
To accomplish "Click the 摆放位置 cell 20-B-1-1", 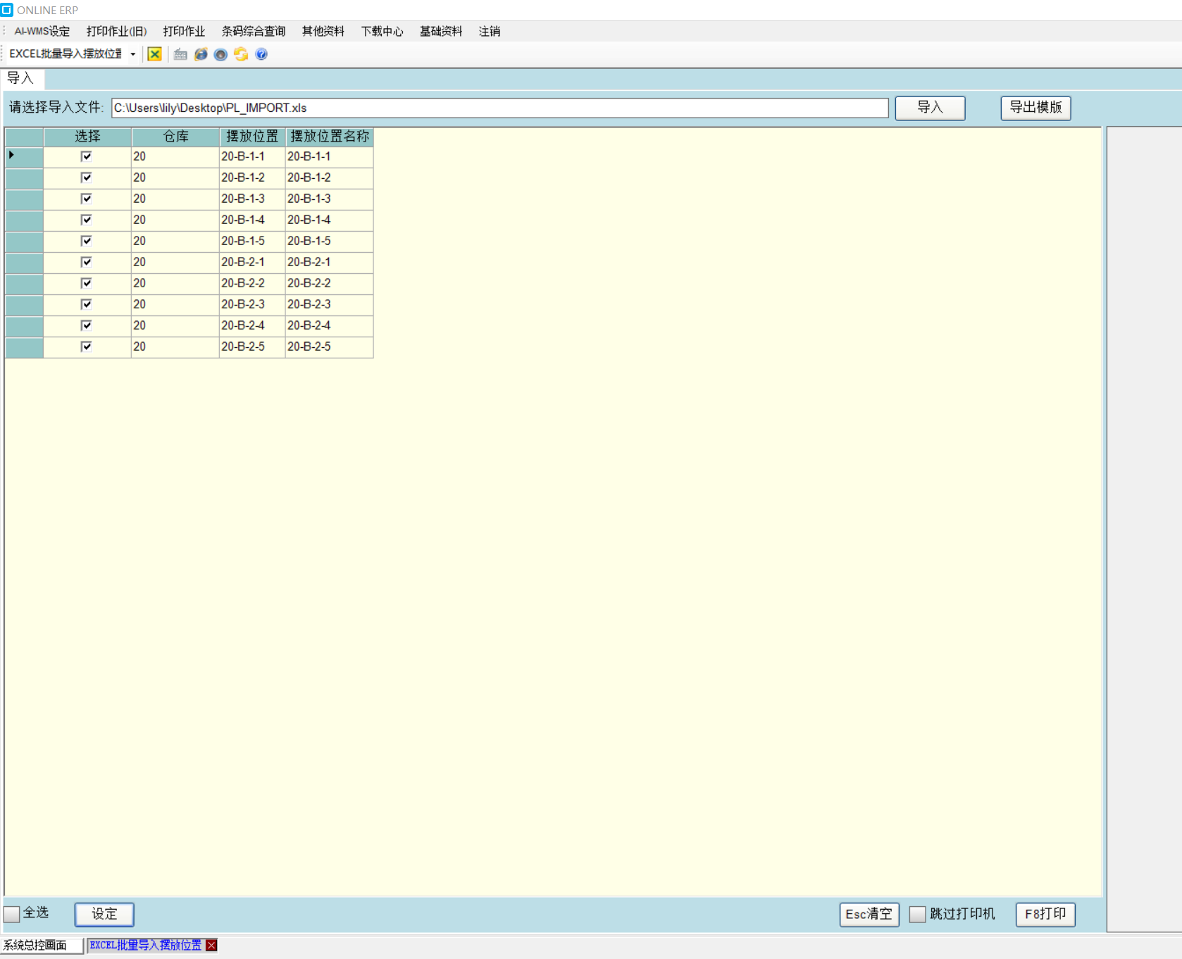I will click(252, 156).
